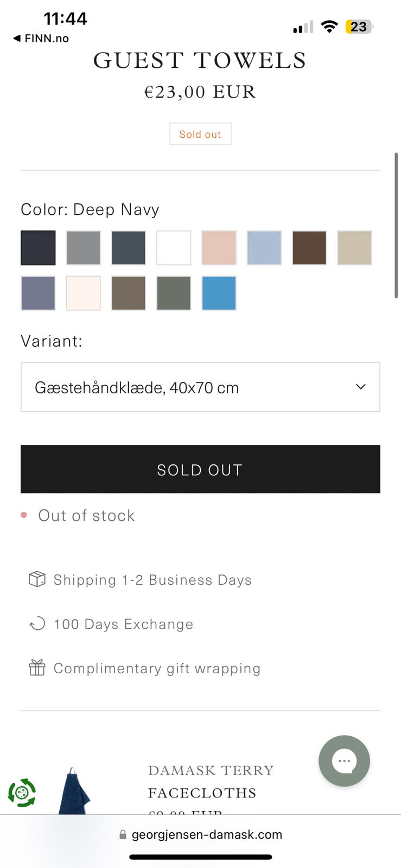Select the light blue color swatch

point(264,248)
